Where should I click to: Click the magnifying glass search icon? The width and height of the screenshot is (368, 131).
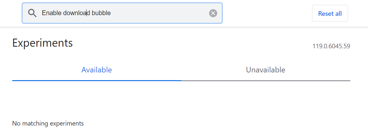(x=33, y=13)
